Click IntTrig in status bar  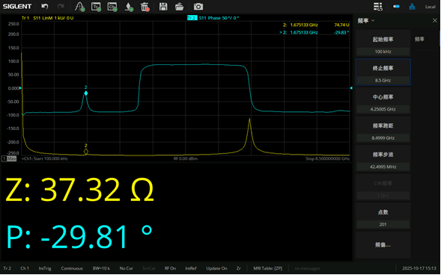click(45, 268)
